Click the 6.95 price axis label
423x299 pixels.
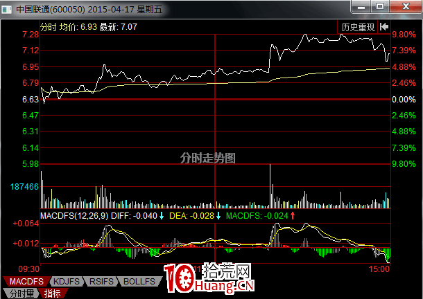tap(31, 67)
